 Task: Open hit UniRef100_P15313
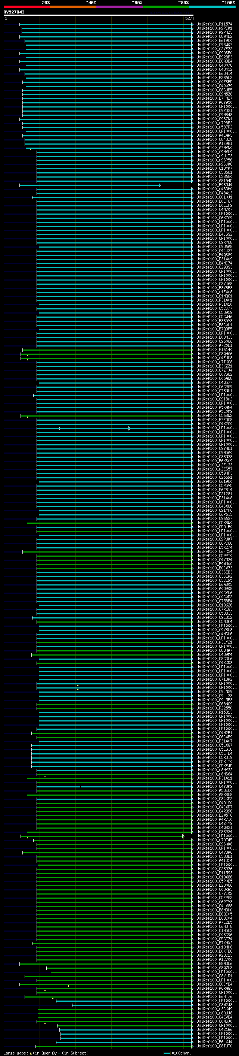[x=214, y=712]
